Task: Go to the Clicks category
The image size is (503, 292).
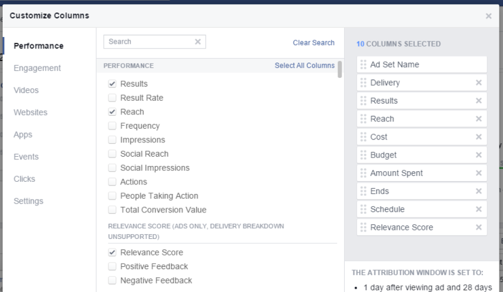Action: point(25,179)
